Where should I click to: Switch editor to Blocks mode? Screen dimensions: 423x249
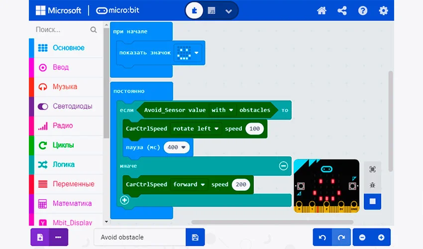[195, 10]
